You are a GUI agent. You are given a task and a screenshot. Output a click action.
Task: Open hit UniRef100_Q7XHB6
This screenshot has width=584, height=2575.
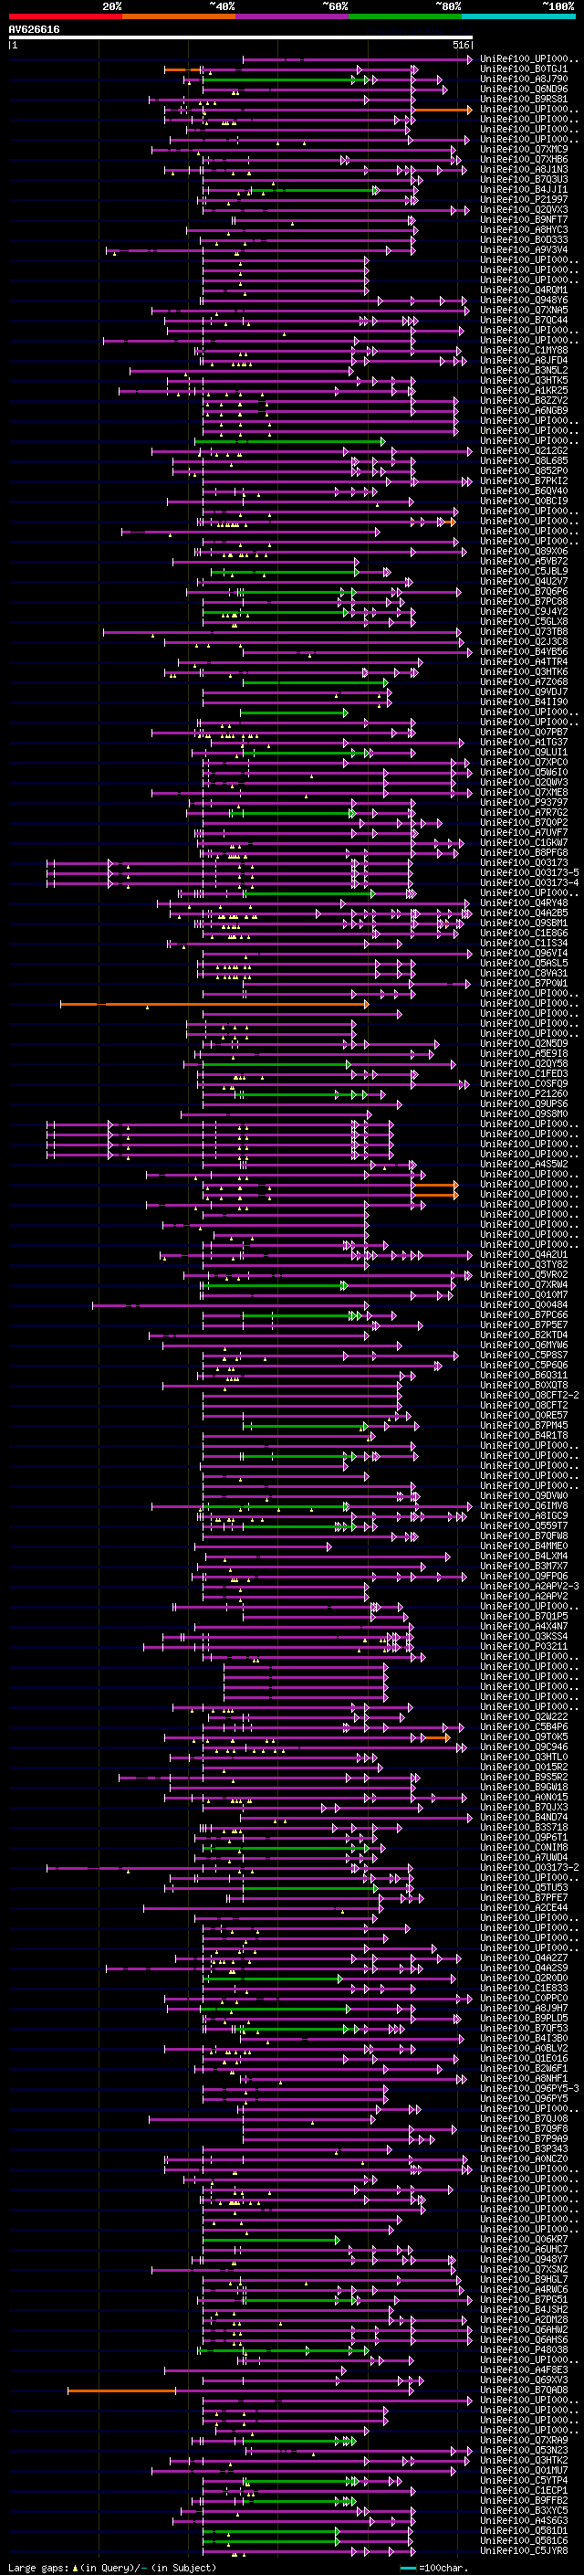coord(524,160)
